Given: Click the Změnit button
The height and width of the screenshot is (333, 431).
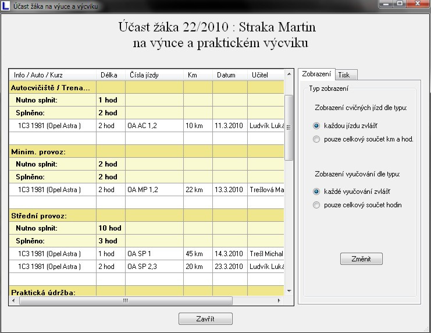Looking at the screenshot, I should (x=361, y=258).
